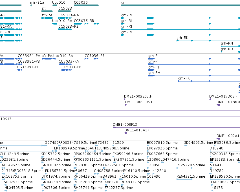
Task: Click the aft gene label
Action: coord(43,8)
